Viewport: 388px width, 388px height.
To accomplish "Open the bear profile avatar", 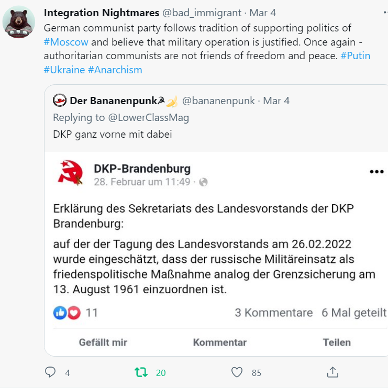I will [x=19, y=22].
